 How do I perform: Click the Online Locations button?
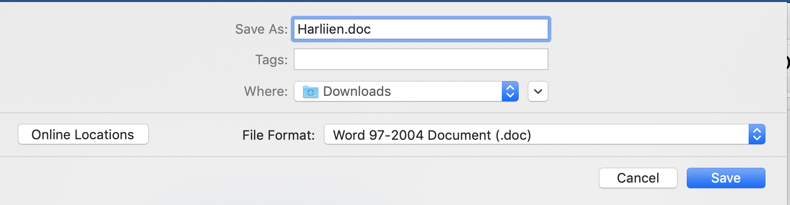pos(83,135)
